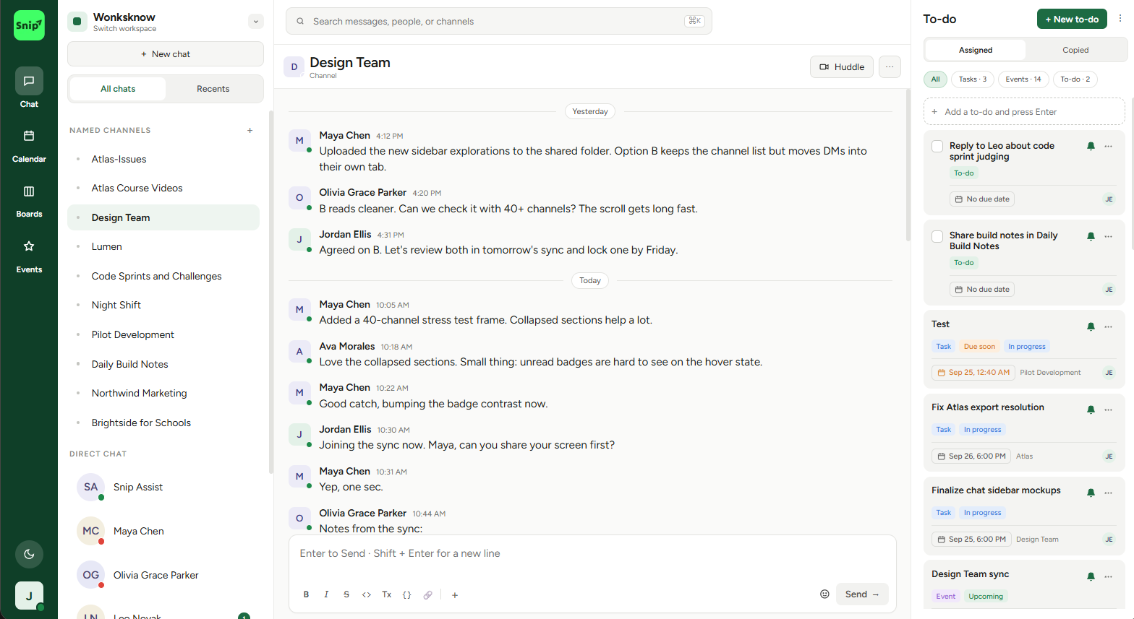Open the Code Sprints and Challenges channel

(x=163, y=276)
